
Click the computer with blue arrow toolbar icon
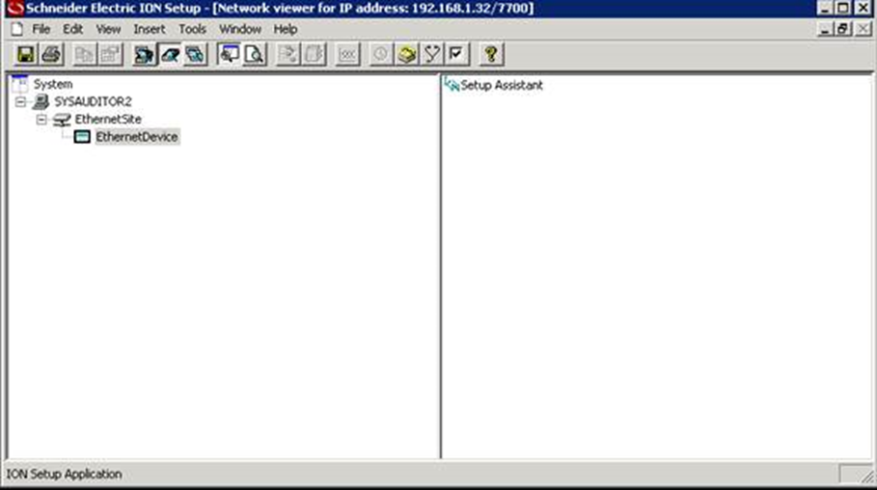[144, 54]
